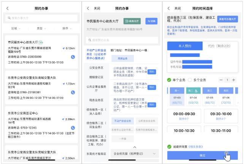Click 预约 for 公积金提取审核 business
The image size is (244, 164).
[152, 72]
